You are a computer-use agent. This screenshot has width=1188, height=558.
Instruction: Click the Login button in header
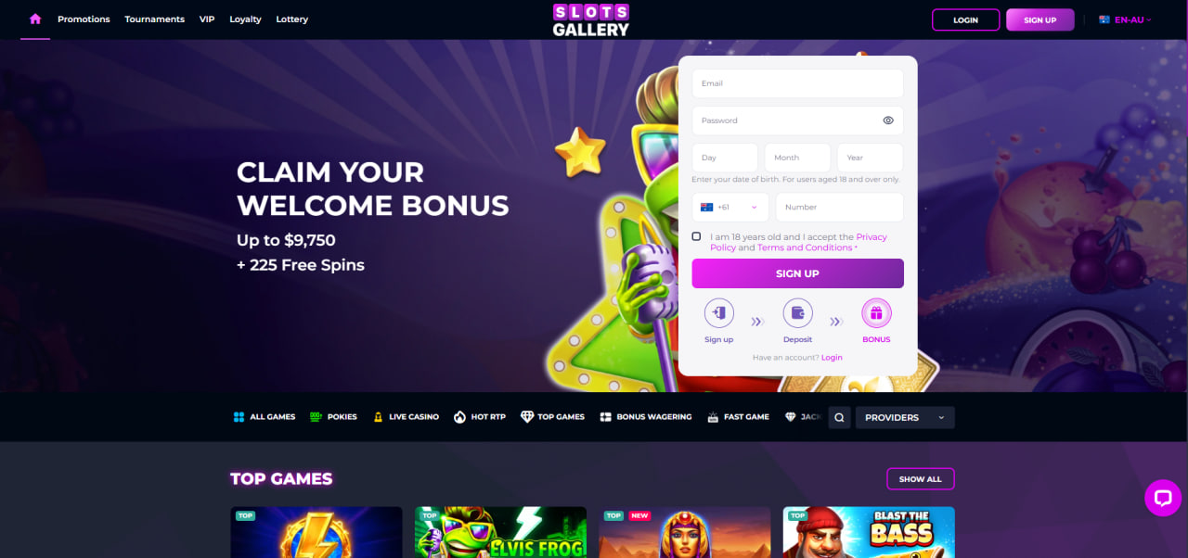pos(965,19)
